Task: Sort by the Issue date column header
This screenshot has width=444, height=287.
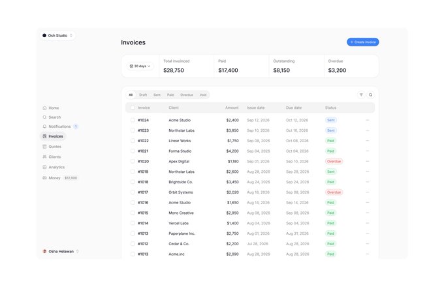Action: (256, 108)
